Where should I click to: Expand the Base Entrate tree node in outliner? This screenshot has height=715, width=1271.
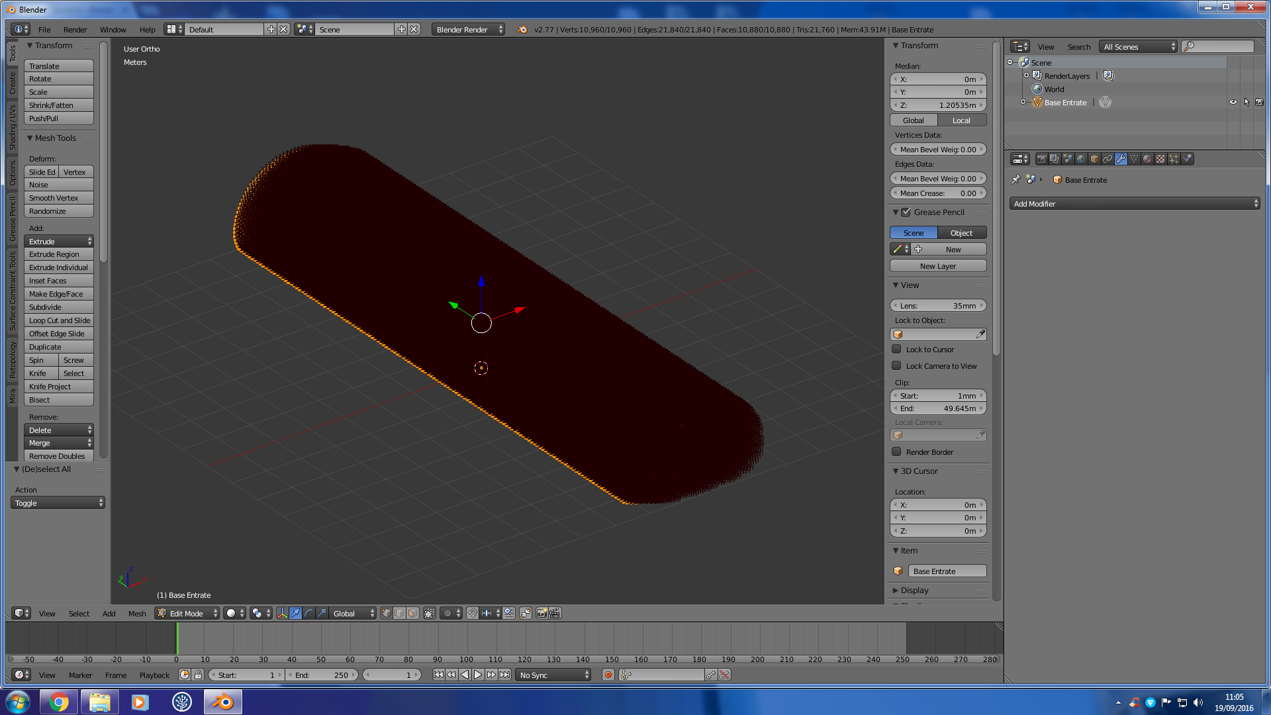coord(1023,102)
